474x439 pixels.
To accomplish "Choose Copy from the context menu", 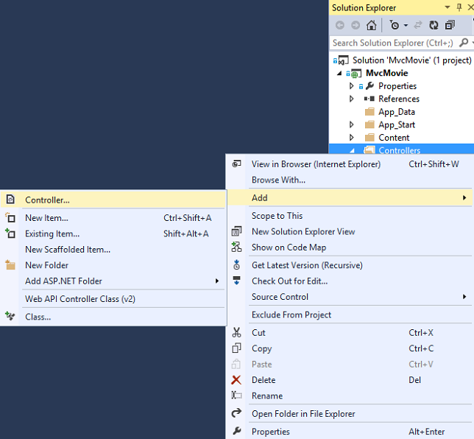I will point(350,348).
